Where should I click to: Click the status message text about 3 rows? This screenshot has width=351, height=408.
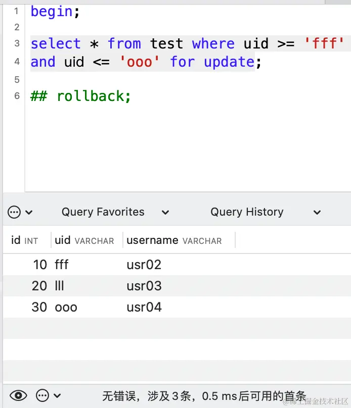pos(204,396)
